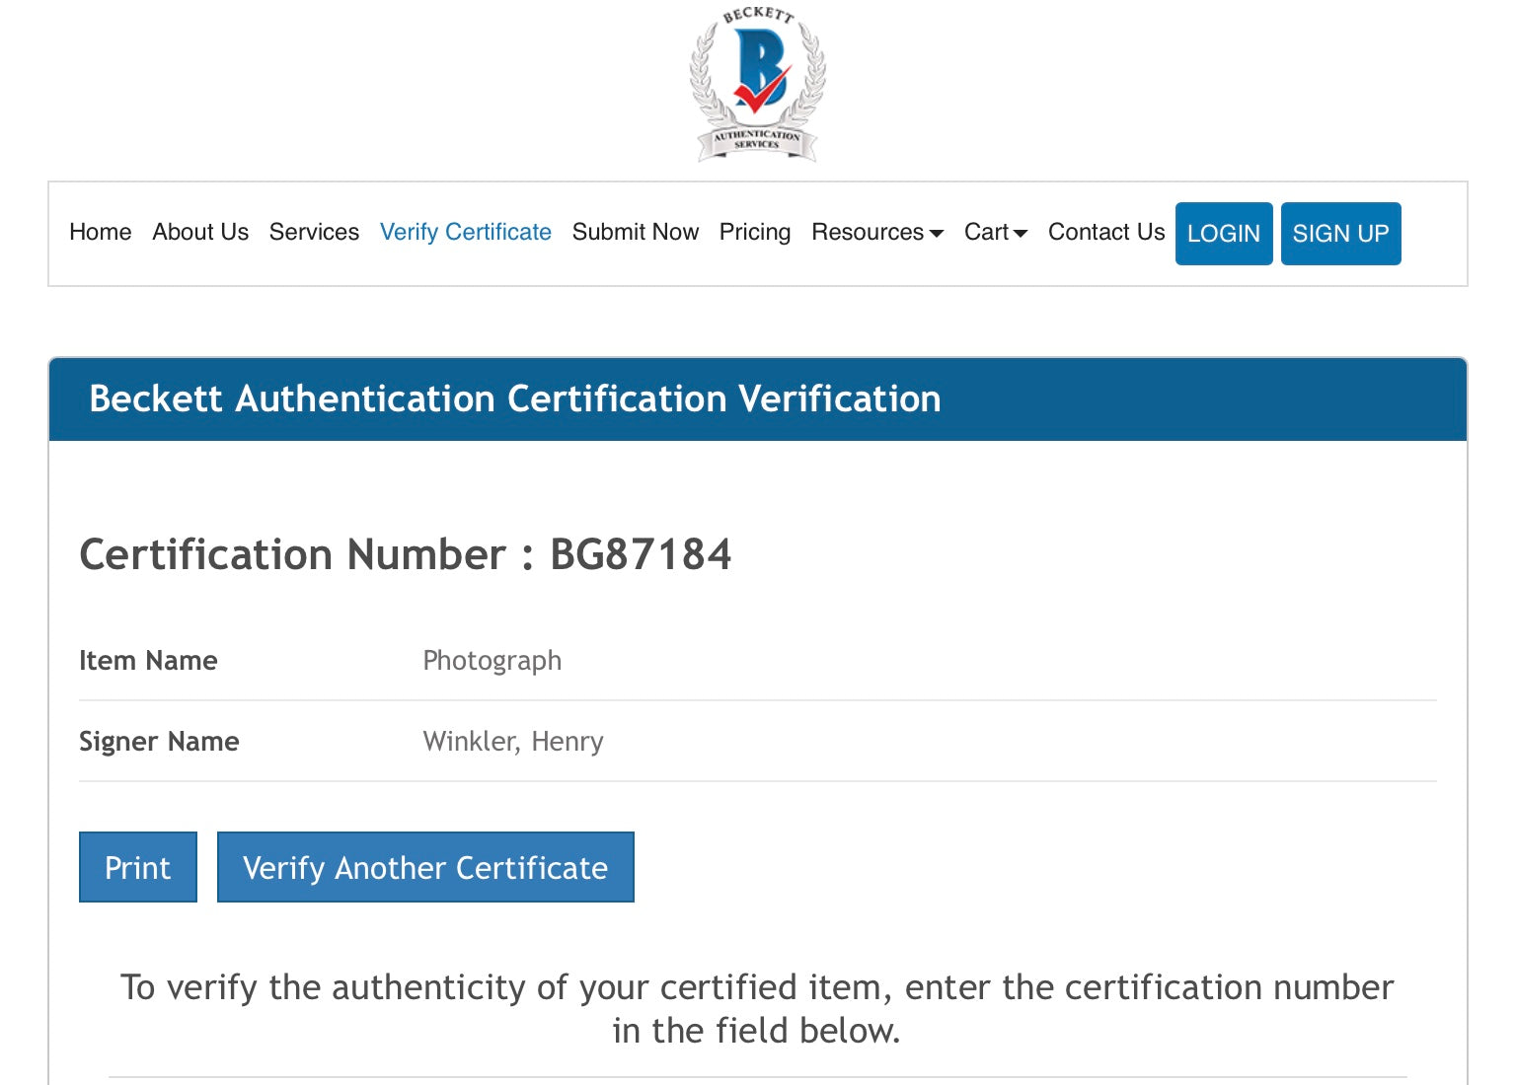This screenshot has height=1085, width=1516.
Task: Open the Services menu item
Action: [314, 232]
